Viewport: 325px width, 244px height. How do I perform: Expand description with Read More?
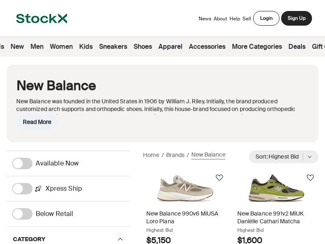point(37,122)
